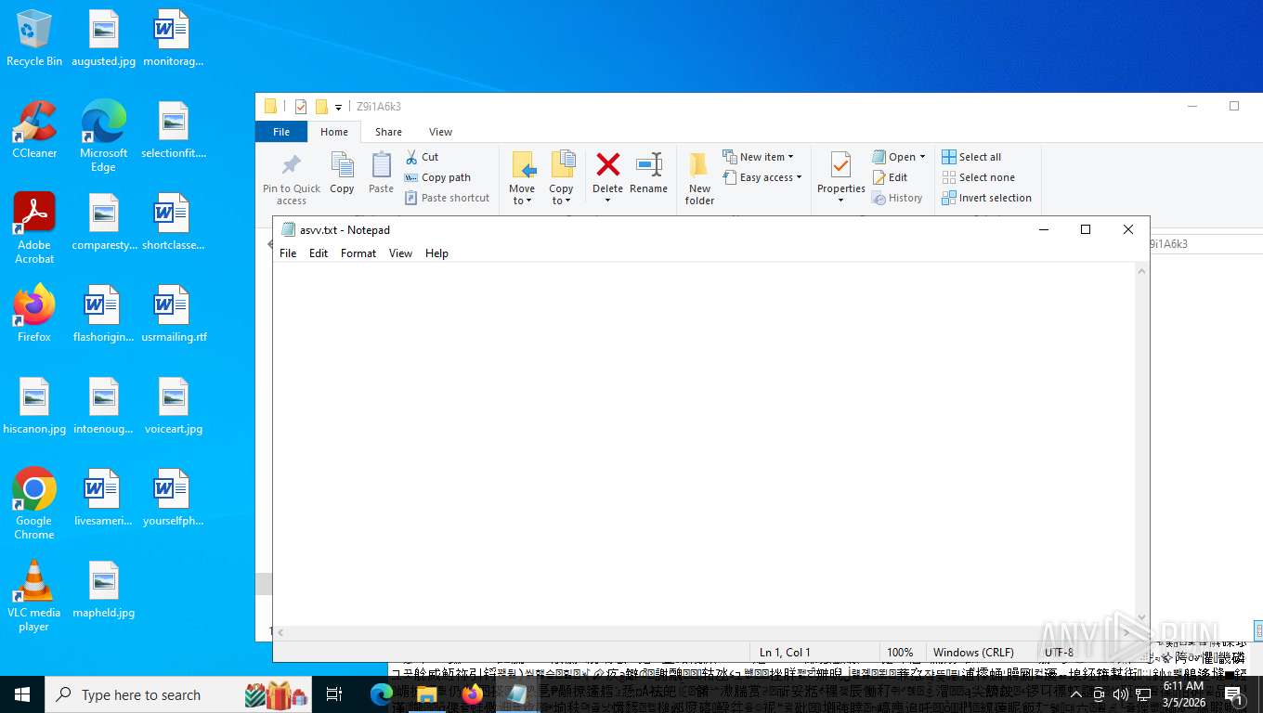Click the red Delete icon in Explorer

607,165
